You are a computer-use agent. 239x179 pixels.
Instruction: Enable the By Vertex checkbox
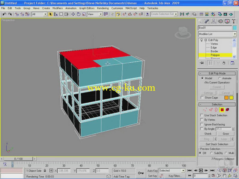pyautogui.click(x=202, y=120)
